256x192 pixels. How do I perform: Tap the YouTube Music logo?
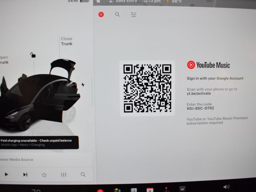pos(208,65)
